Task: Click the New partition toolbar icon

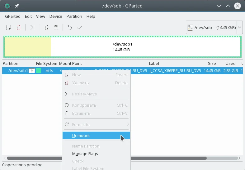Action: [9, 27]
